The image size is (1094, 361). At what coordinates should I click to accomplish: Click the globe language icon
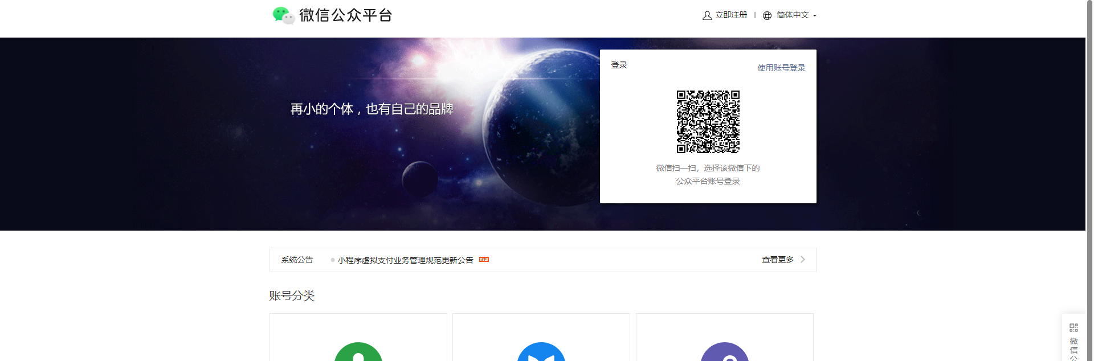pos(767,15)
